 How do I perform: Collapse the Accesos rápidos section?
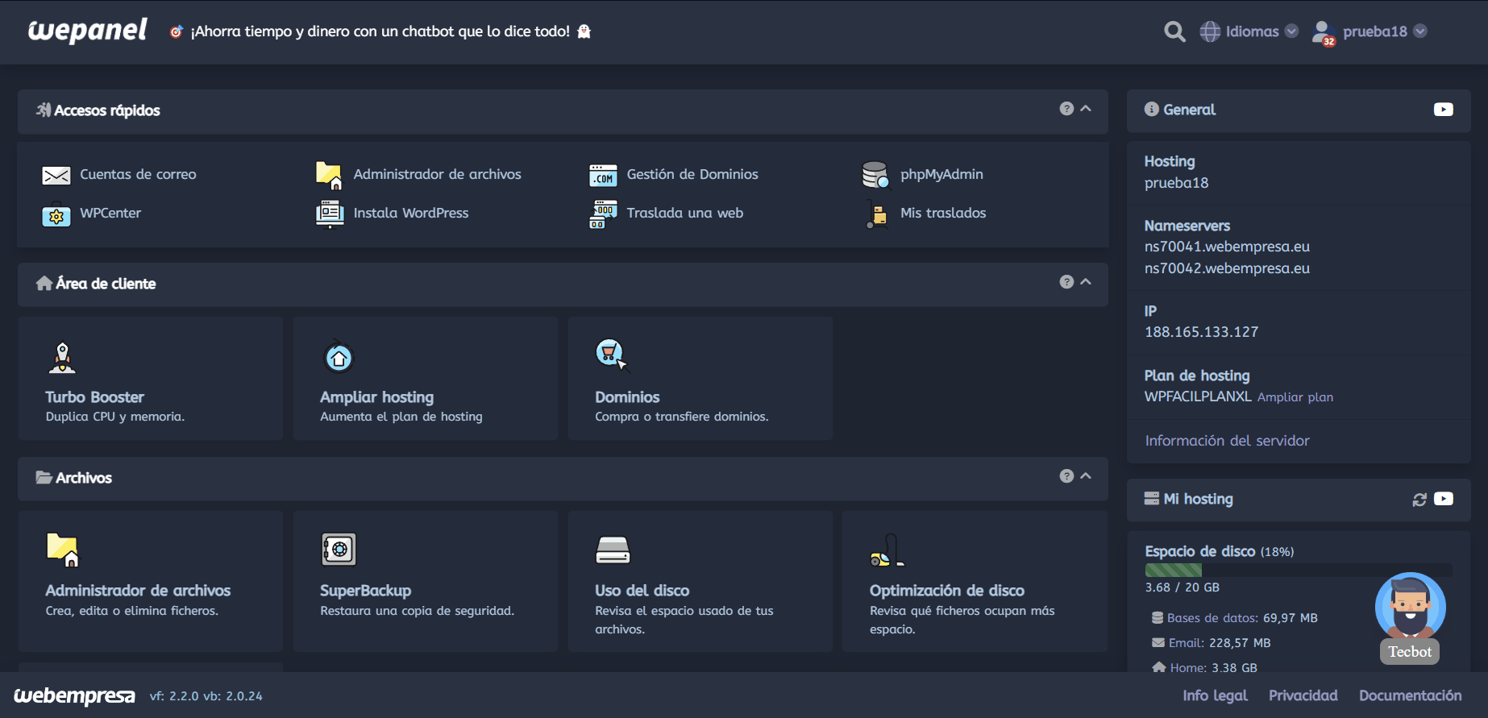pyautogui.click(x=1086, y=109)
